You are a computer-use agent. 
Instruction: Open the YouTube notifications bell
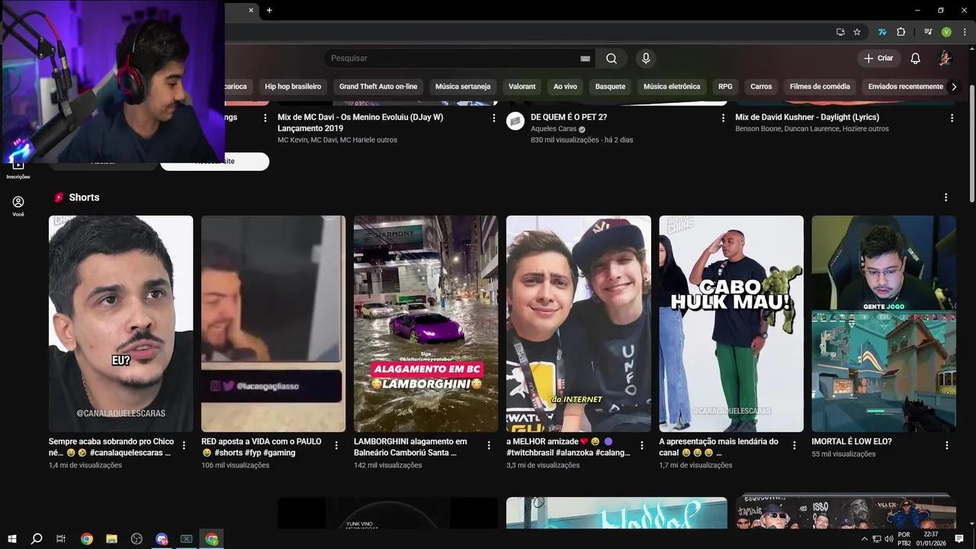(x=915, y=58)
